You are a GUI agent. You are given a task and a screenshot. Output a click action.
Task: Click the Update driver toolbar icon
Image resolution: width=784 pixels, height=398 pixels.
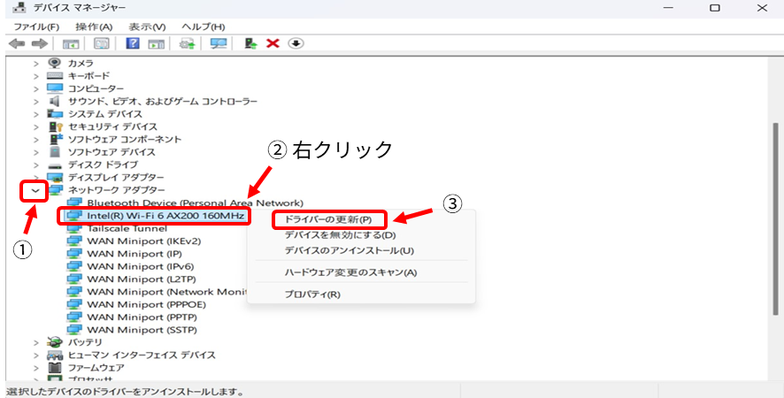tap(250, 43)
